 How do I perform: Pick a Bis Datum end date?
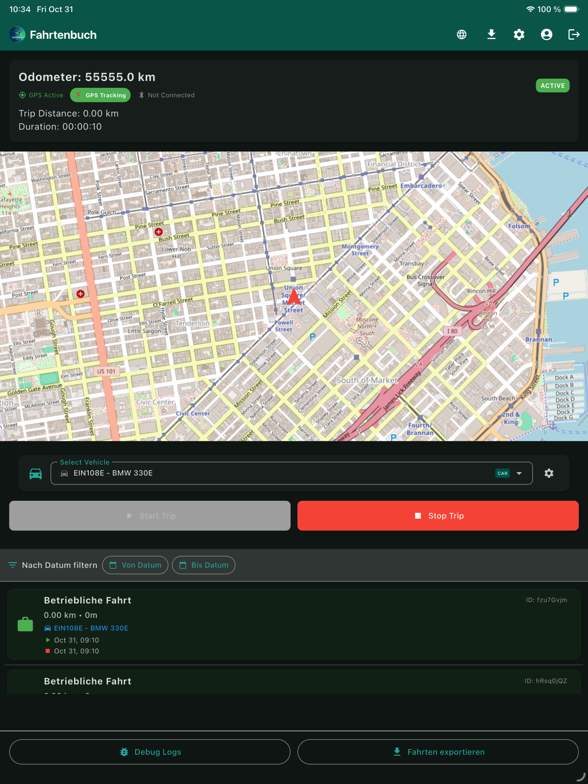[x=203, y=565]
